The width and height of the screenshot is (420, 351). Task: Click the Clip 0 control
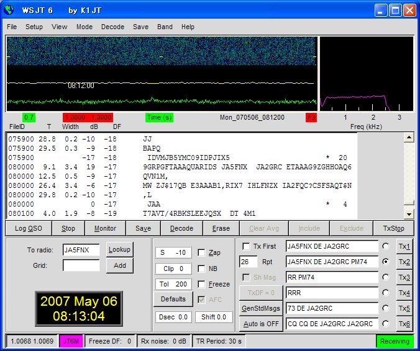(173, 269)
